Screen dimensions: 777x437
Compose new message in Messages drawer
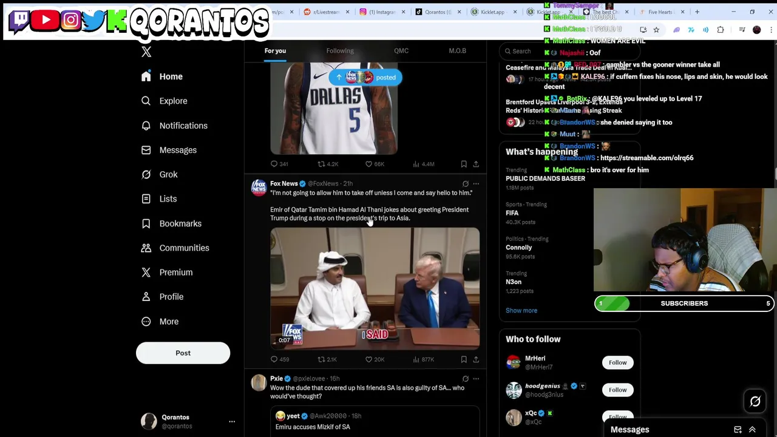click(738, 430)
